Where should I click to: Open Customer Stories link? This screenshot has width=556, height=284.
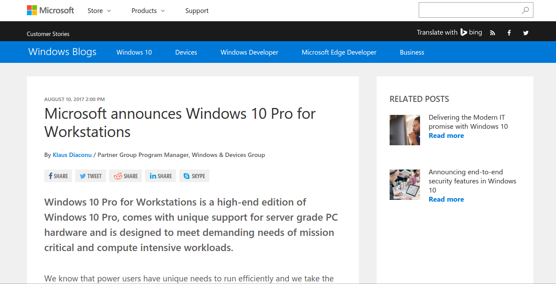click(x=48, y=34)
